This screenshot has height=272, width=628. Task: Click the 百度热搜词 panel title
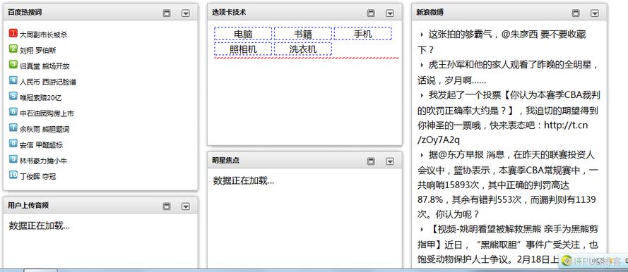tap(25, 13)
